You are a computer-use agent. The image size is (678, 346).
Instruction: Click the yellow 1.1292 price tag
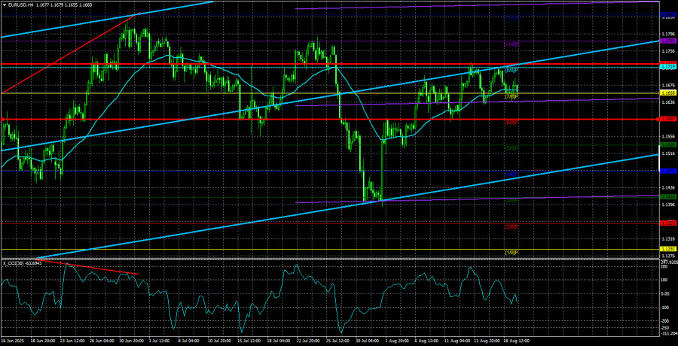668,249
